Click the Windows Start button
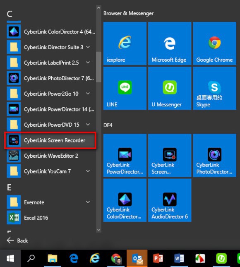 click(10, 258)
